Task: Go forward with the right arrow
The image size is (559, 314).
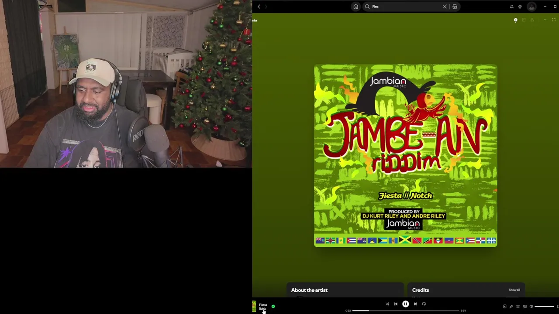Action: point(266,7)
